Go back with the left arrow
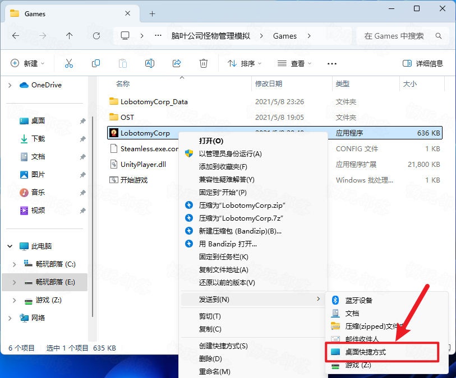This screenshot has width=456, height=378. [16, 36]
